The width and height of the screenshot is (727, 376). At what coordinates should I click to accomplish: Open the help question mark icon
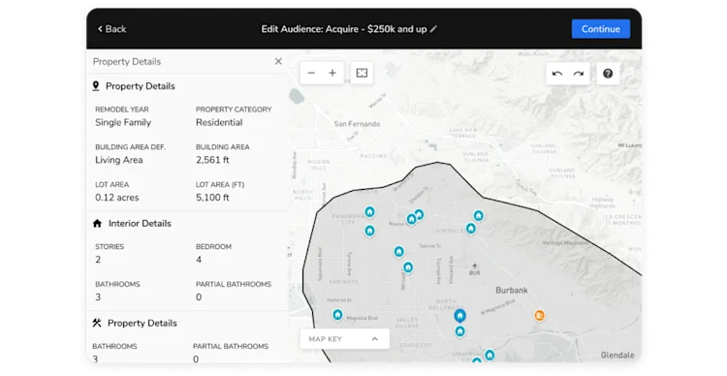[x=608, y=74]
